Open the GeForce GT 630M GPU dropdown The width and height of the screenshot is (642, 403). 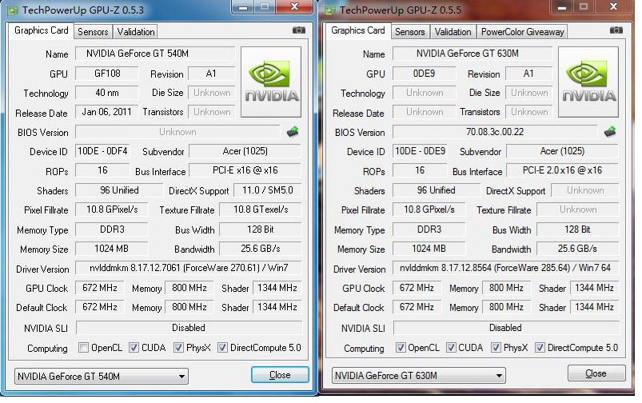[418, 375]
